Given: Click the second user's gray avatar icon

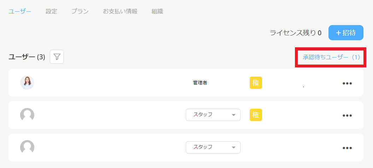Looking at the screenshot, I should [x=27, y=115].
